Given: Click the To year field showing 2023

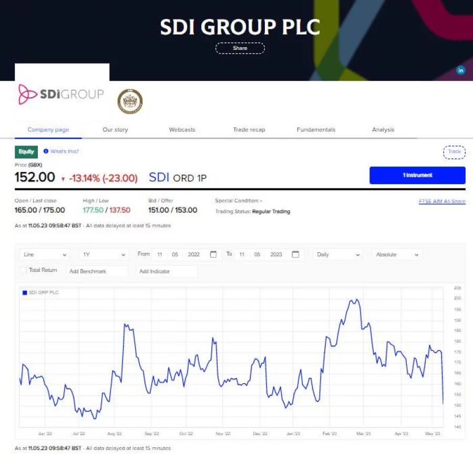Looking at the screenshot, I should 276,255.
